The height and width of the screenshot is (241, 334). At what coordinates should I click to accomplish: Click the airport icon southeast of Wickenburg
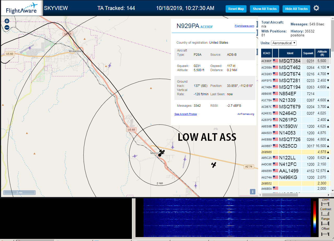110,65
